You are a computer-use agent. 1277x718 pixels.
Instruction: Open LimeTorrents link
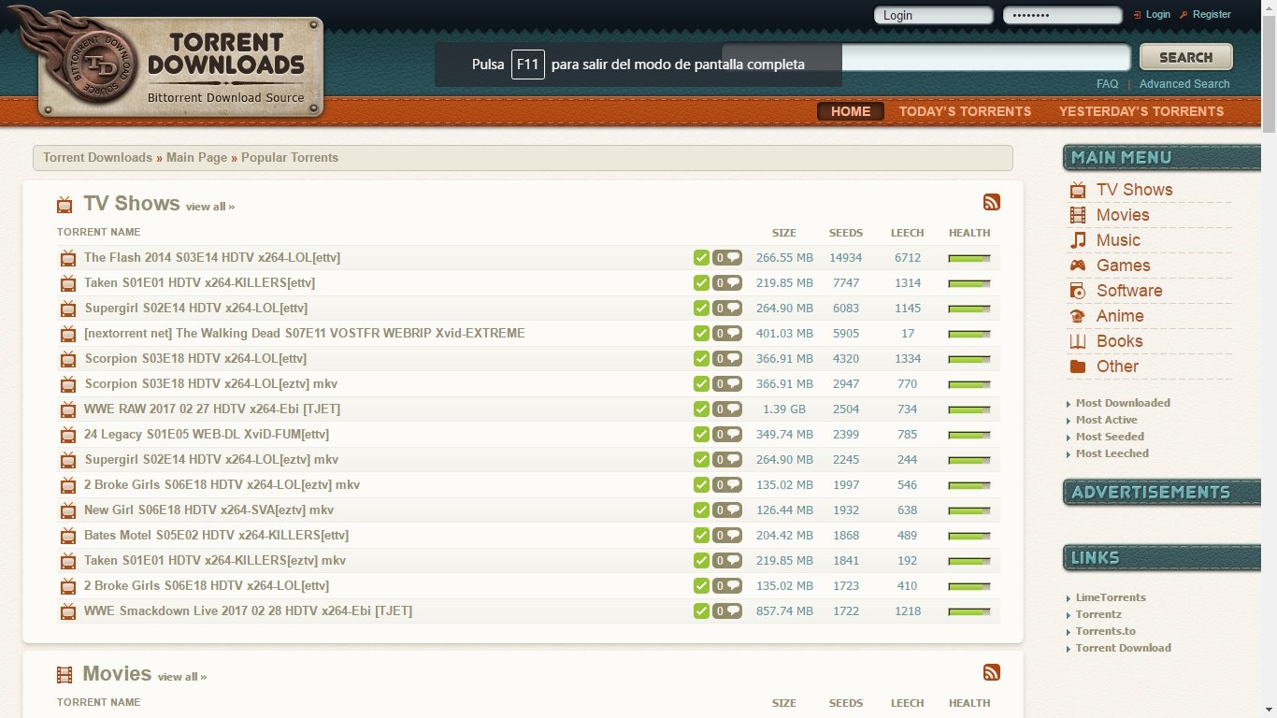(x=1110, y=597)
